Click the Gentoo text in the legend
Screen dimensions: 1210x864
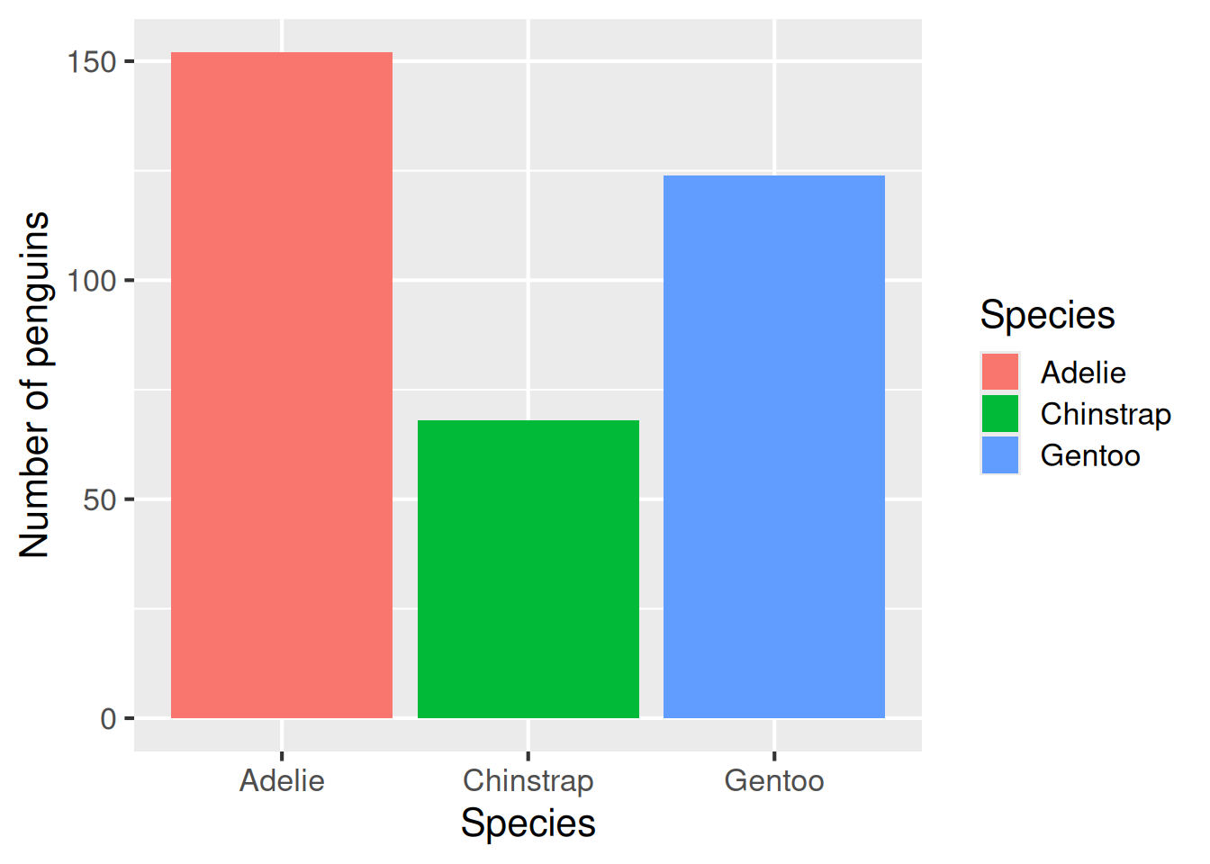coord(1090,455)
